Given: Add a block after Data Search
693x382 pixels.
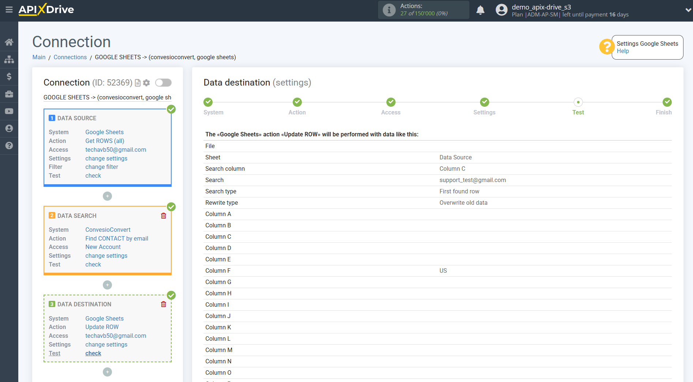Looking at the screenshot, I should (107, 285).
